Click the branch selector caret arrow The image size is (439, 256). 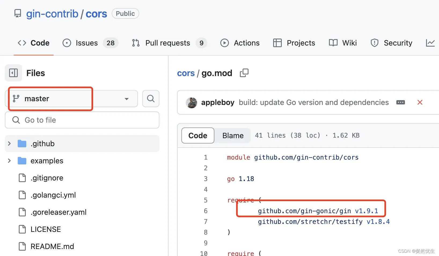point(127,99)
